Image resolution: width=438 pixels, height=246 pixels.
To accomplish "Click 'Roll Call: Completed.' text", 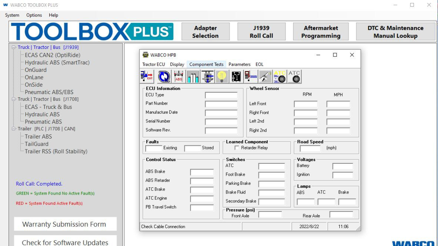I will [x=39, y=184].
